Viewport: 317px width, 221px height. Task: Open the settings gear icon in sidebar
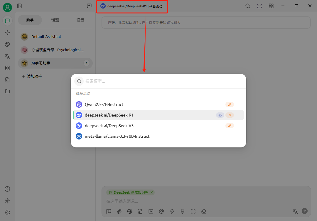7,212
